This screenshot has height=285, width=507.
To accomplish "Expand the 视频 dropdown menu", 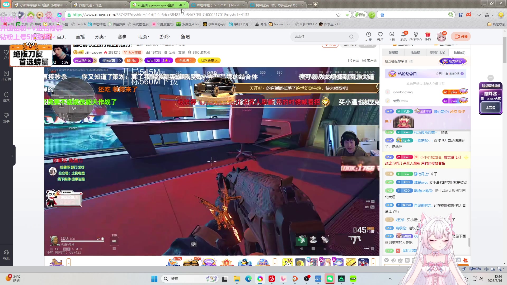I will pyautogui.click(x=144, y=37).
